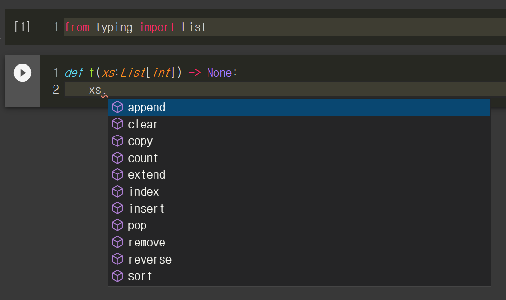Select remove from the suggestion list
The image size is (506, 300).
(147, 242)
